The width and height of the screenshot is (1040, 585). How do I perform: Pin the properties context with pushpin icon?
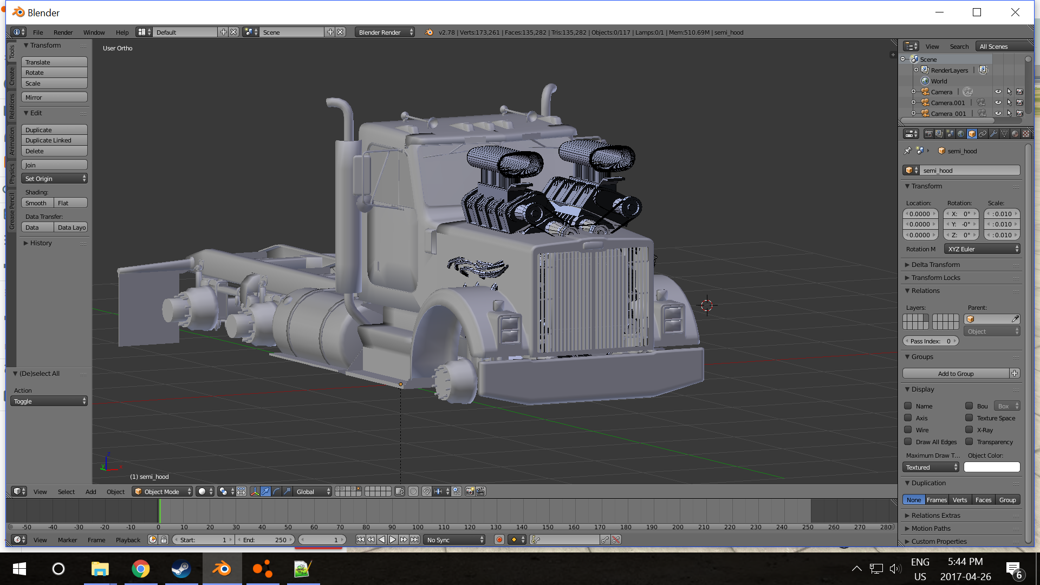[908, 151]
